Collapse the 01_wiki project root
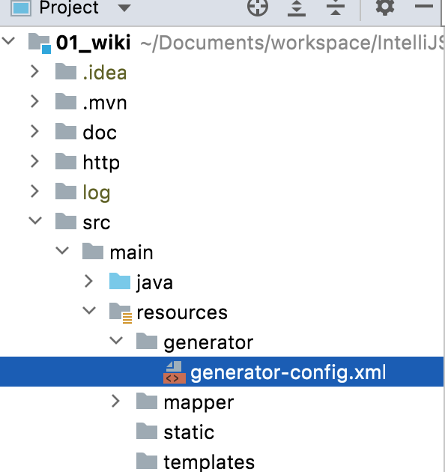445x472 pixels. point(8,40)
